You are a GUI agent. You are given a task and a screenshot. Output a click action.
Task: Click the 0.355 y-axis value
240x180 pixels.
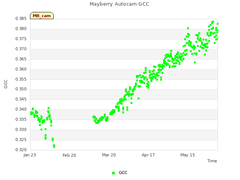click(x=21, y=79)
